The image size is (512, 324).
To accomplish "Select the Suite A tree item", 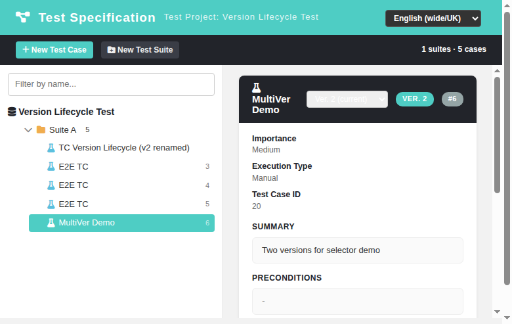I will [x=62, y=129].
